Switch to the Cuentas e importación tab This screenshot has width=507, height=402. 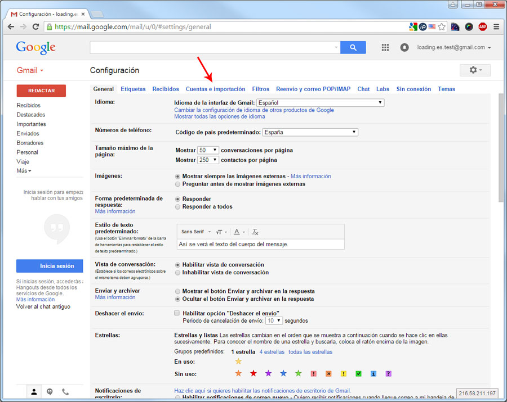click(215, 89)
